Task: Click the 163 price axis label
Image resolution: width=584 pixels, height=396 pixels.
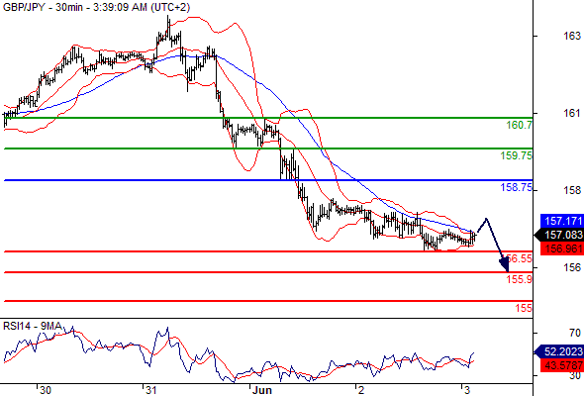Action: 572,36
